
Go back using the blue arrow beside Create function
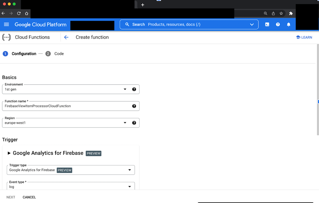[x=66, y=37]
